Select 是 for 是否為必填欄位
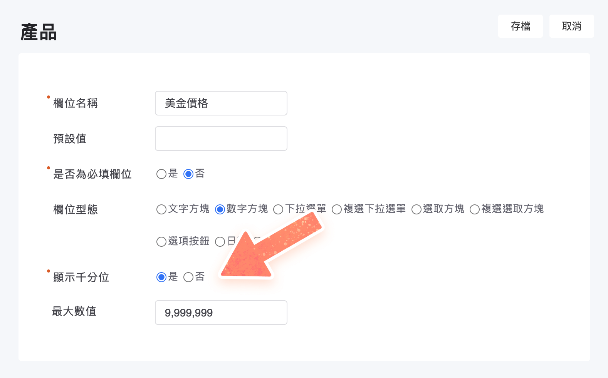 (x=161, y=174)
